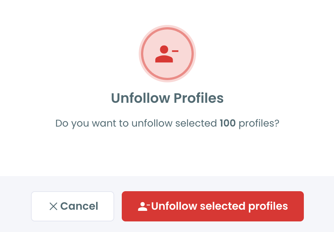
Task: Click the small white person icon on button
Action: click(143, 206)
